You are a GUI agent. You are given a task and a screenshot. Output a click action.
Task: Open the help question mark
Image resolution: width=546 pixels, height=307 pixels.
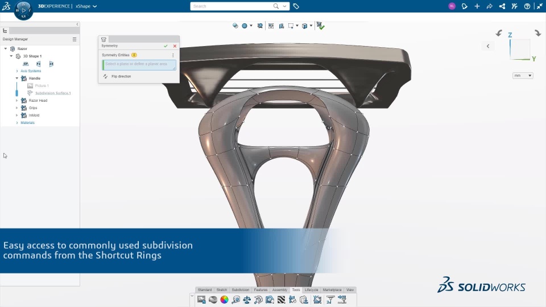527,6
